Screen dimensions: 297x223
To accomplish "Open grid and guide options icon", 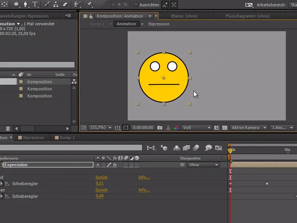I will (x=117, y=127).
